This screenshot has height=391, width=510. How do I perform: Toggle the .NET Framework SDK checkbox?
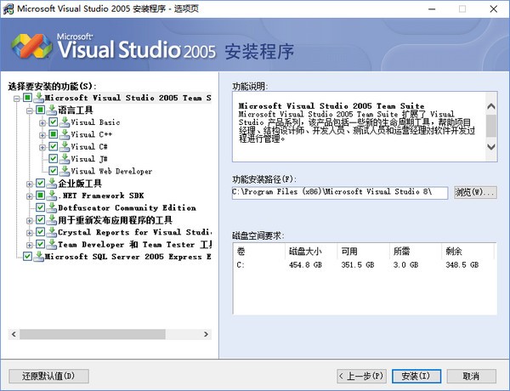(x=40, y=195)
